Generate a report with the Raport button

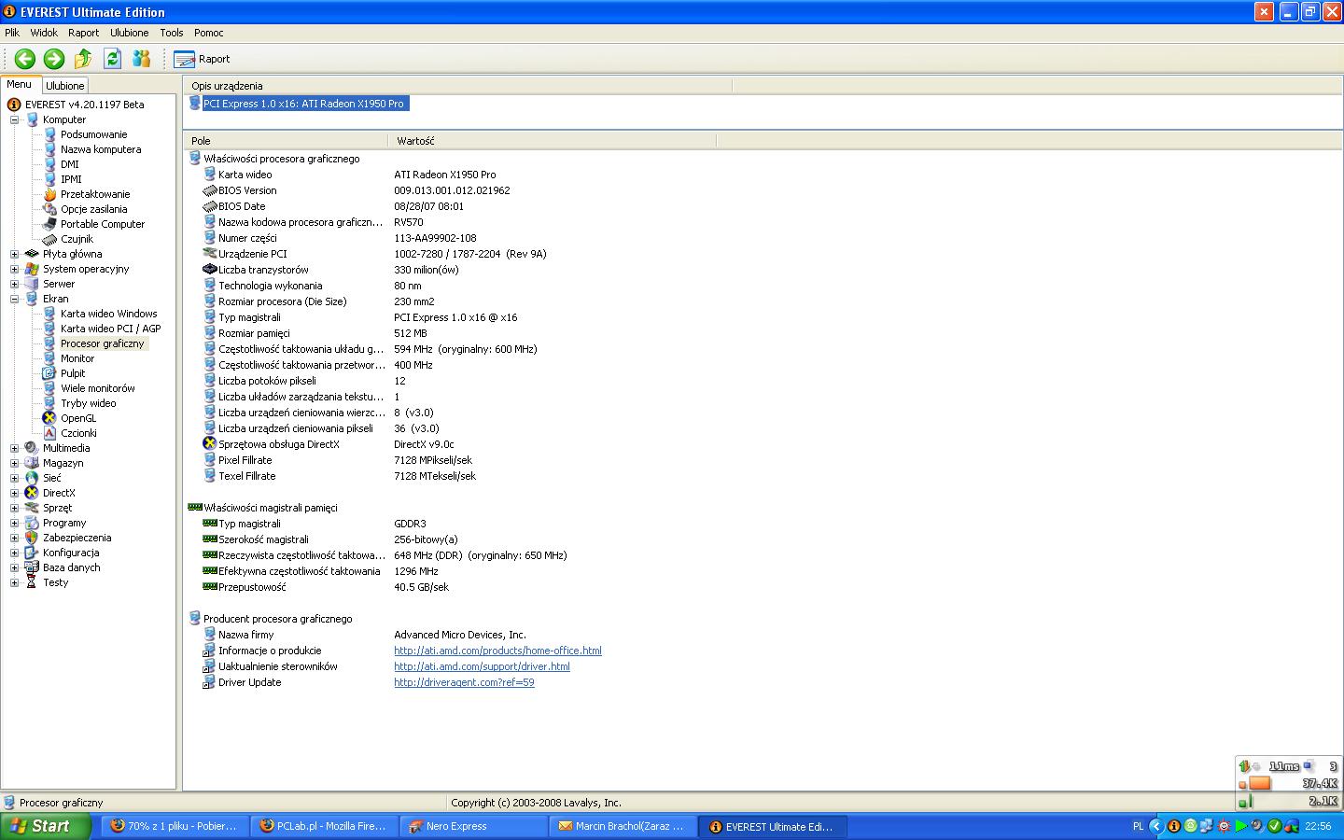202,59
